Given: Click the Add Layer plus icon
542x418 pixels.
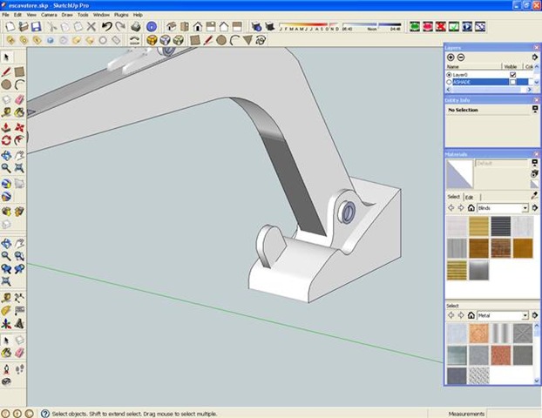Looking at the screenshot, I should tap(451, 57).
